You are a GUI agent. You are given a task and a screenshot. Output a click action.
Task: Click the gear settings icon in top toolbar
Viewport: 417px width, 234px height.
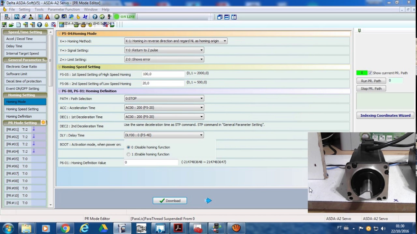click(x=24, y=17)
